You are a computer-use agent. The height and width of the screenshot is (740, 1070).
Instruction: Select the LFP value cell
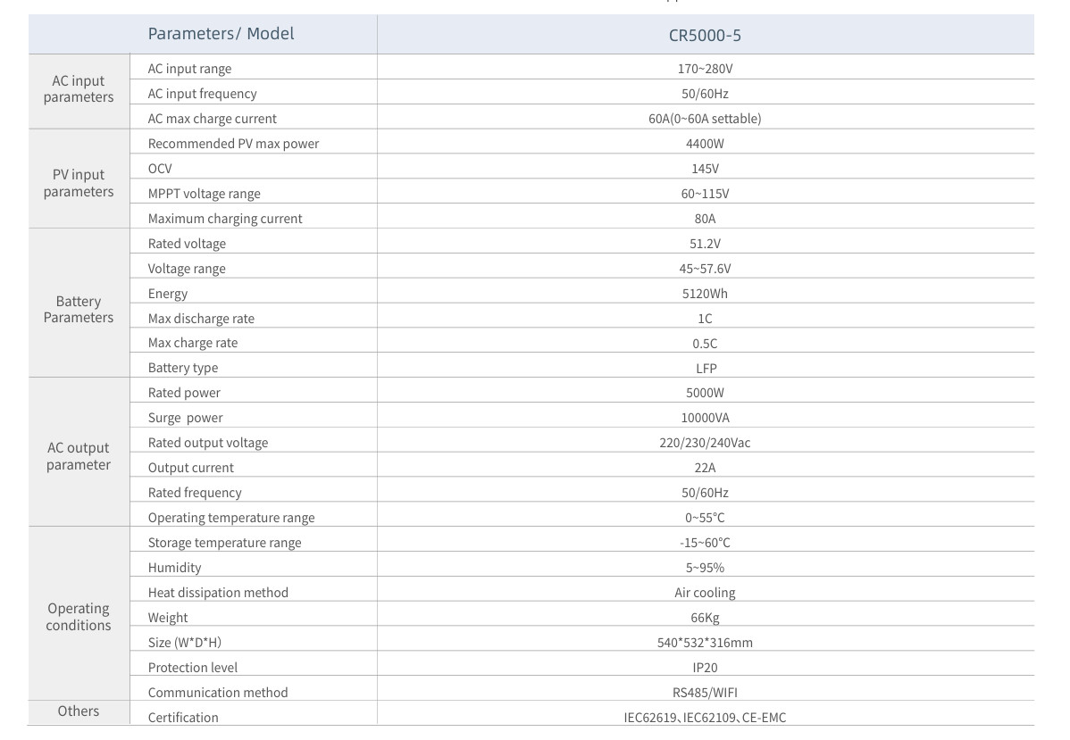705,368
